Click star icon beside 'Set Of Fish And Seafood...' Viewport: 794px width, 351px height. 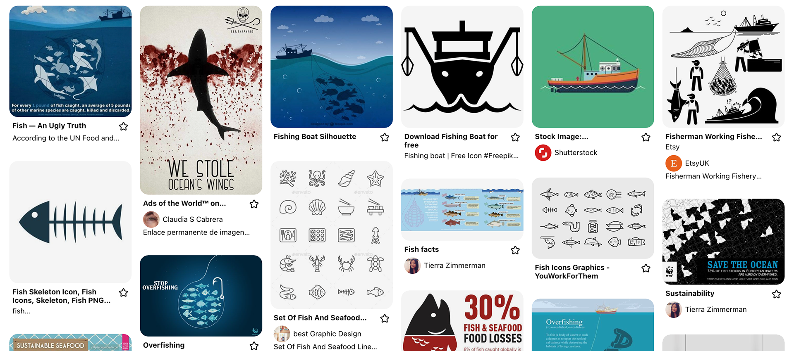(x=385, y=318)
